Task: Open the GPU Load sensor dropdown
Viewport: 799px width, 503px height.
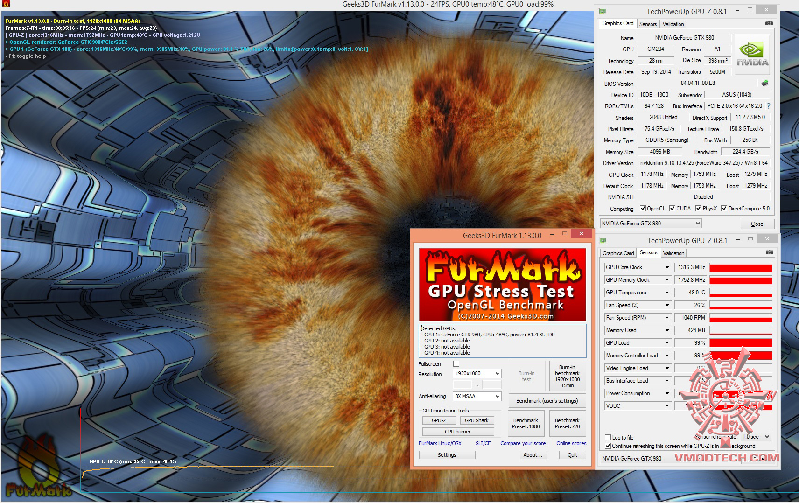Action: click(x=667, y=343)
